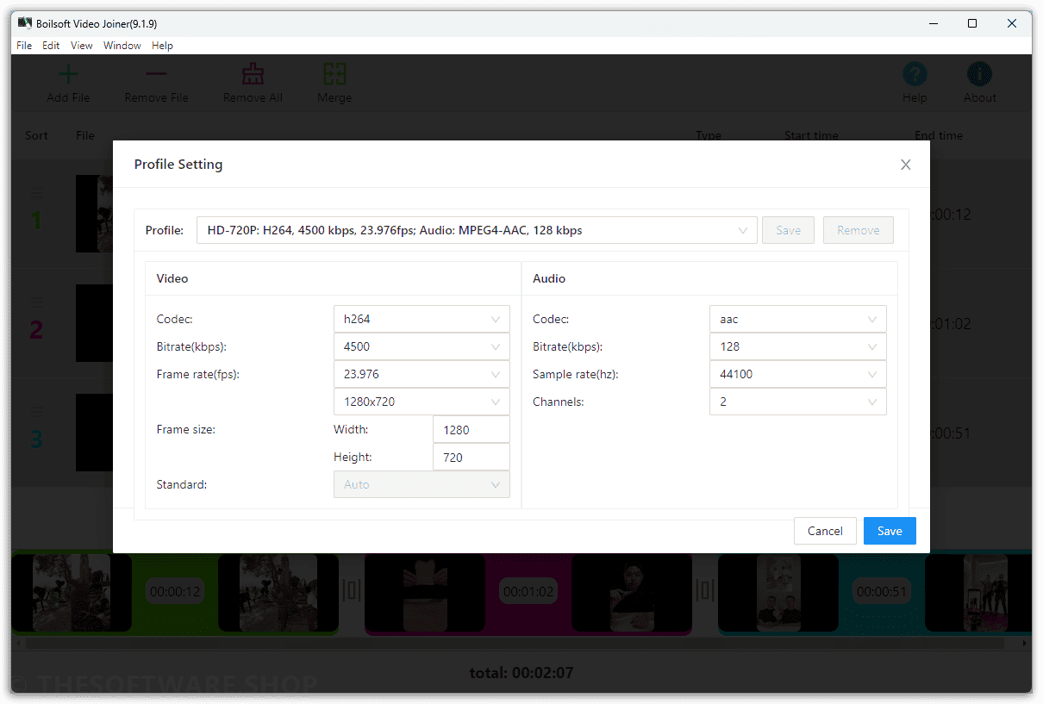The width and height of the screenshot is (1043, 704).
Task: Click the Cancel button
Action: point(825,531)
